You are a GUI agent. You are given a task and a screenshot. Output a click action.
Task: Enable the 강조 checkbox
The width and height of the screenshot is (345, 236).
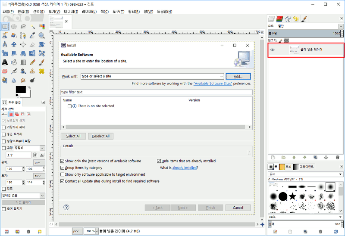point(4,189)
